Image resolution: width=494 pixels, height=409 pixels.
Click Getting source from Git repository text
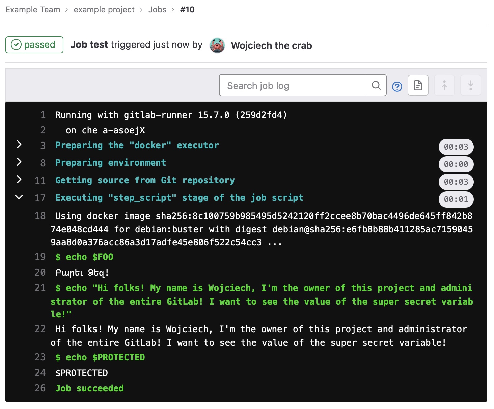145,180
